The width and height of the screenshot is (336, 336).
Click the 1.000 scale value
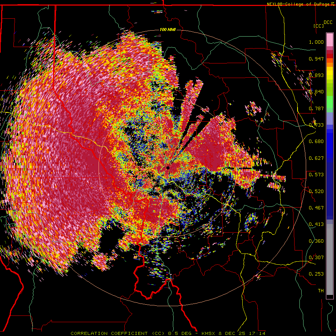coord(316,42)
